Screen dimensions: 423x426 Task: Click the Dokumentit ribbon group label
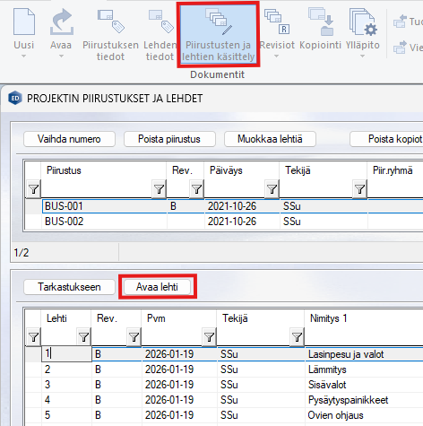218,74
